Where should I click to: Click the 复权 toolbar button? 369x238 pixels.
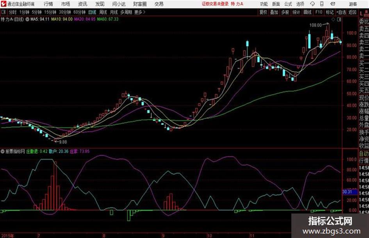click(263, 12)
